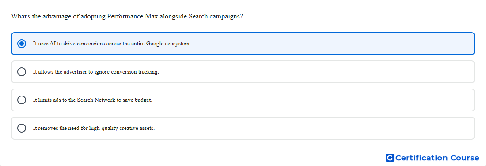Click the blue G logo icon
This screenshot has width=486, height=166.
point(390,158)
